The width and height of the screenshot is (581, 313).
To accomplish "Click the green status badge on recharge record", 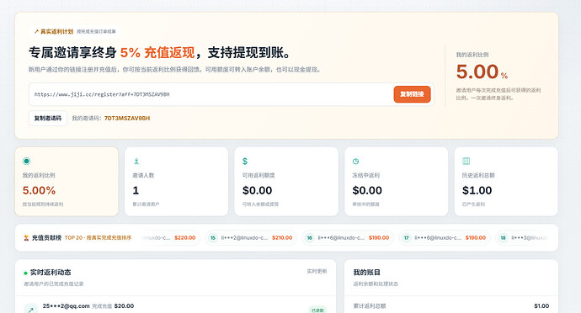I will click(x=317, y=310).
